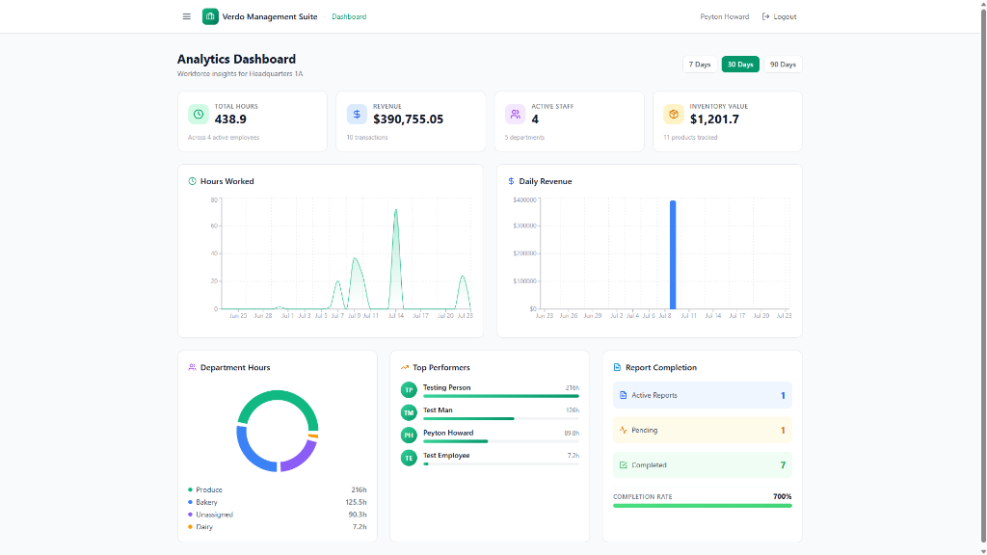Screen dimensions: 987x555
Task: Click the clock icon on Total Hours card
Action: 199,114
